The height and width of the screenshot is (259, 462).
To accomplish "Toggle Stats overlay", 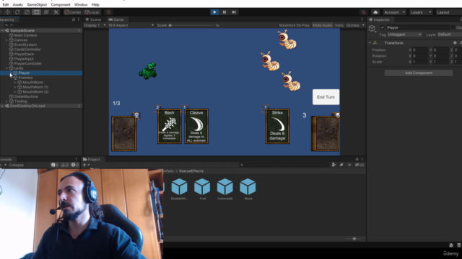I will tap(339, 25).
